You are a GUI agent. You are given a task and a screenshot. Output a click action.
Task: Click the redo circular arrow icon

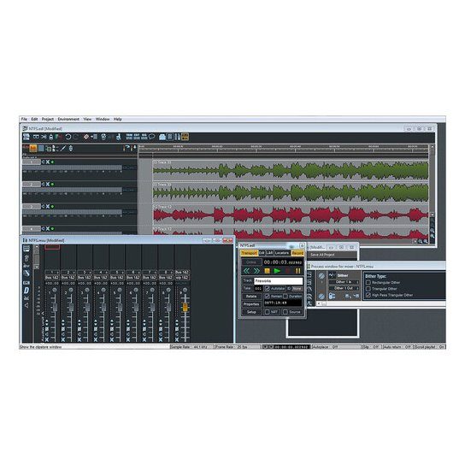[76, 137]
